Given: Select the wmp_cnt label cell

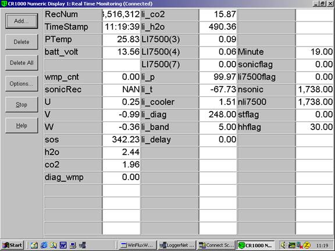Looking at the screenshot, I should point(73,77).
